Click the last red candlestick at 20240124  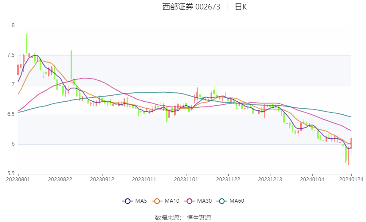(351, 143)
